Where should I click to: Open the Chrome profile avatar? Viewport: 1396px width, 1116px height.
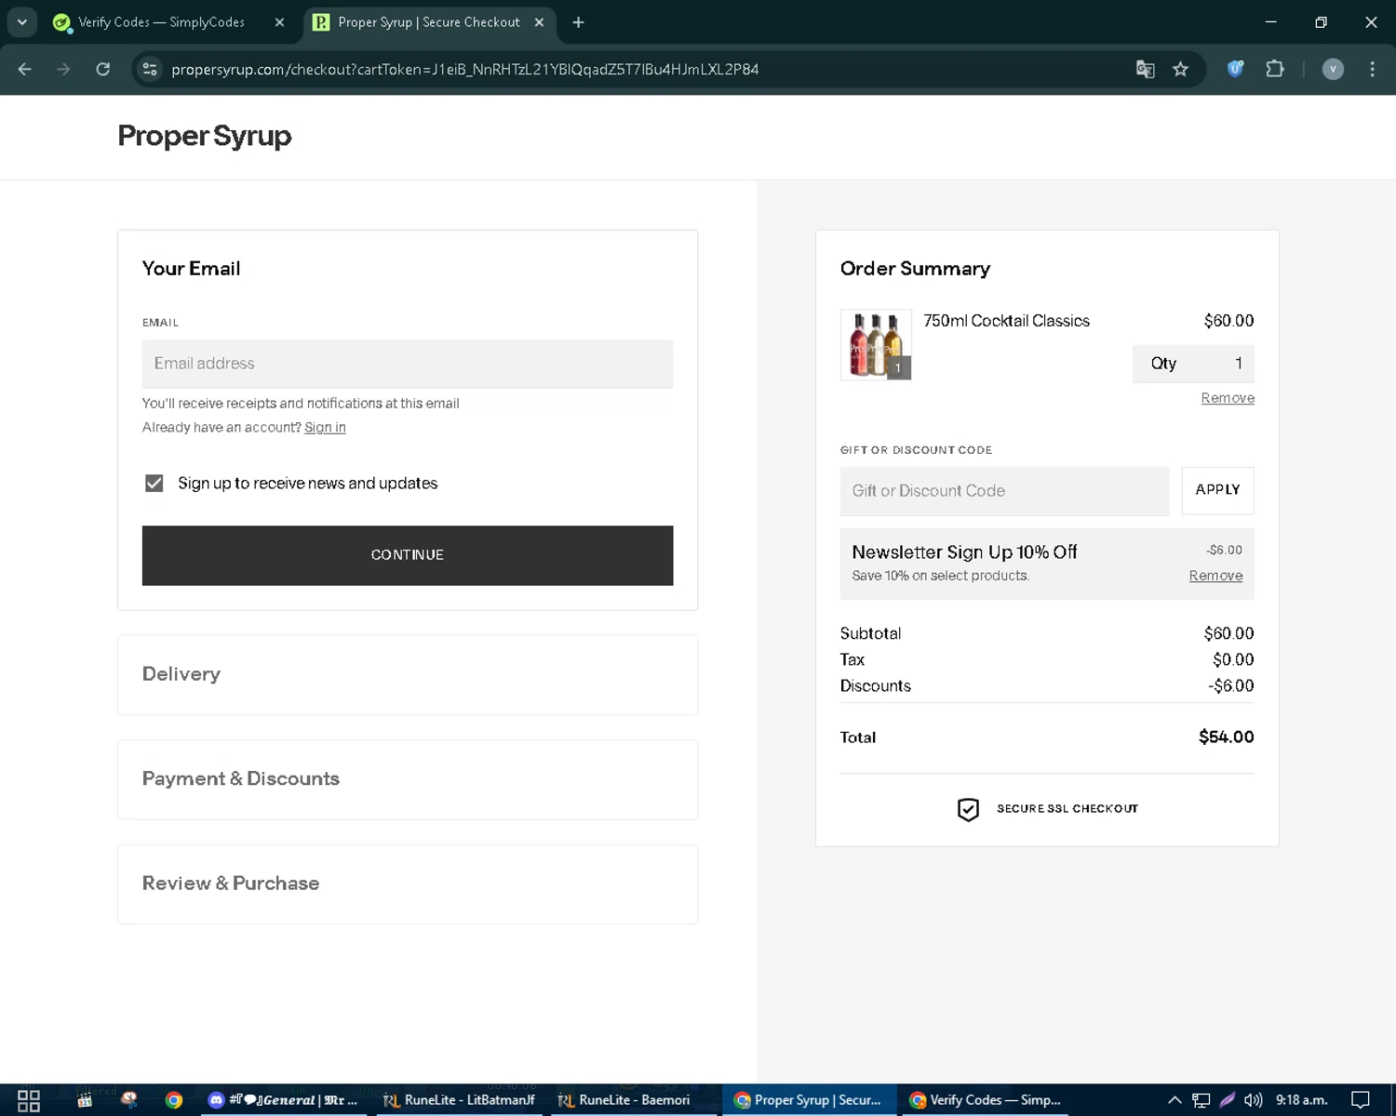(1333, 69)
